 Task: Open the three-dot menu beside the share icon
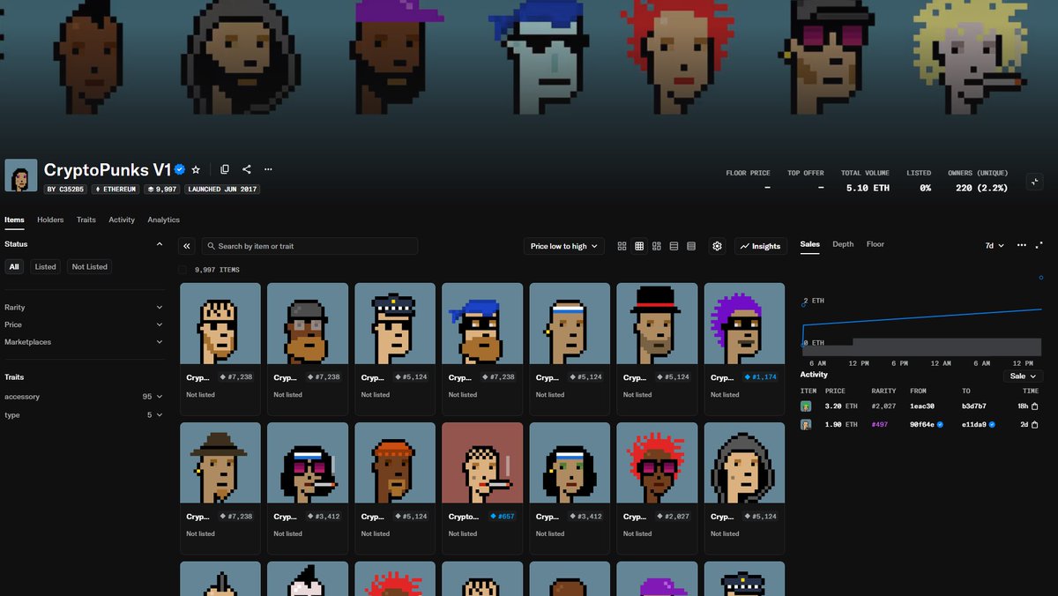click(268, 169)
